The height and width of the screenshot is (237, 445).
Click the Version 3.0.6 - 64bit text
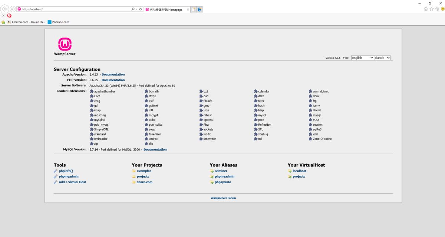click(337, 58)
